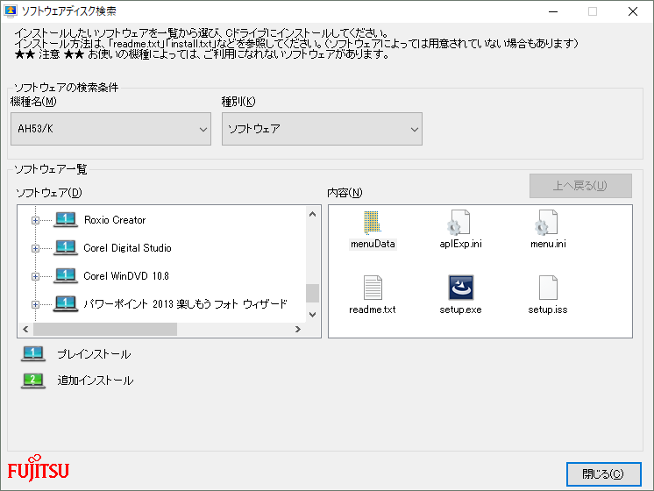Screen dimensions: 654x491
Task: Click the 機種名(M) label
Action: coord(33,102)
